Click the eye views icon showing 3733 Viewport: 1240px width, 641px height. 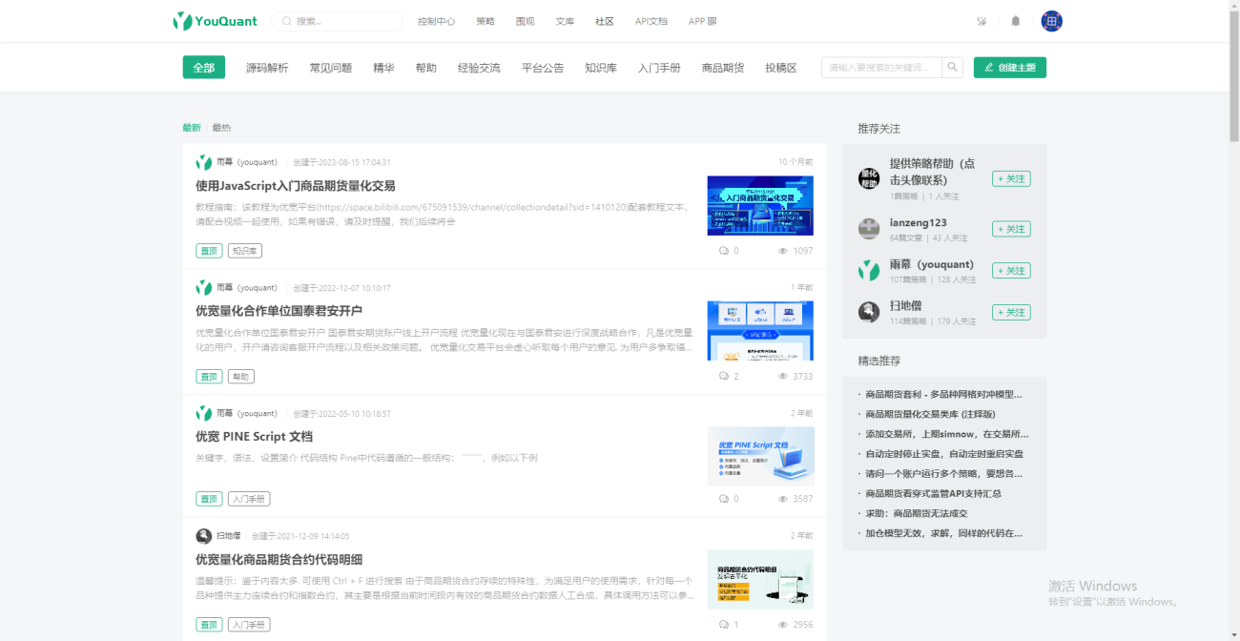tap(783, 377)
